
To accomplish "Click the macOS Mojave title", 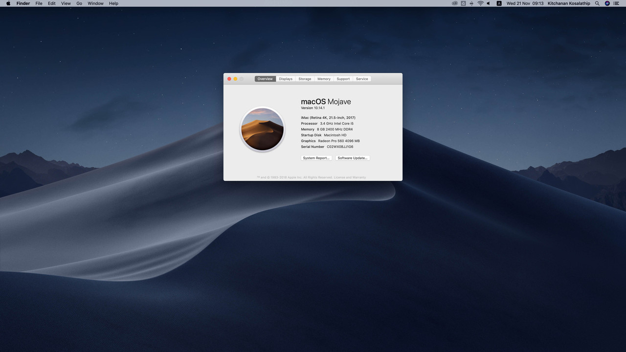I will tap(326, 102).
